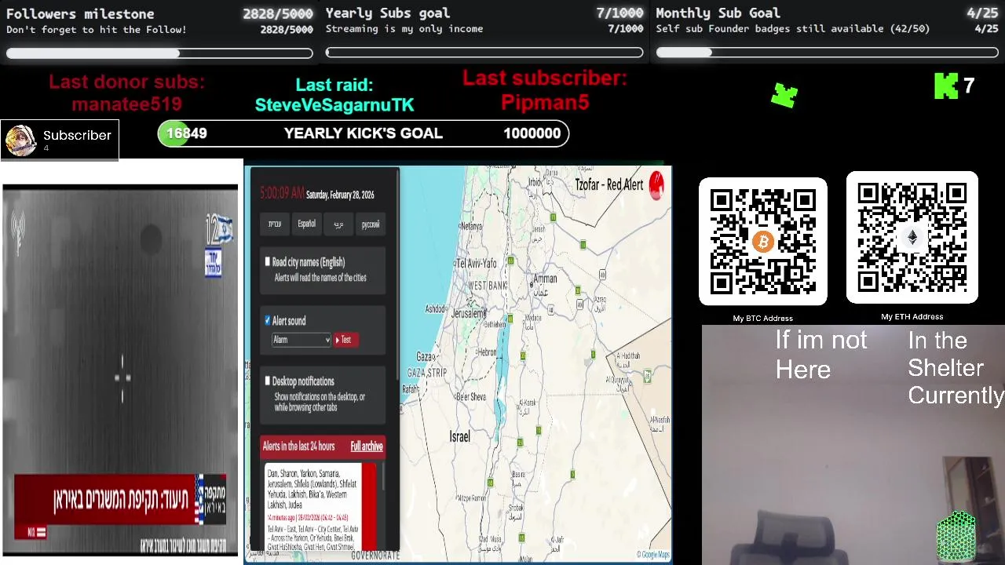Click the 5:00:09 AM clock text
The height and width of the screenshot is (565, 1005).
click(282, 193)
